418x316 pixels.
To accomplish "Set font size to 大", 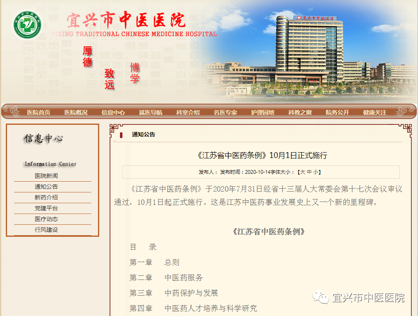I will click(303, 172).
